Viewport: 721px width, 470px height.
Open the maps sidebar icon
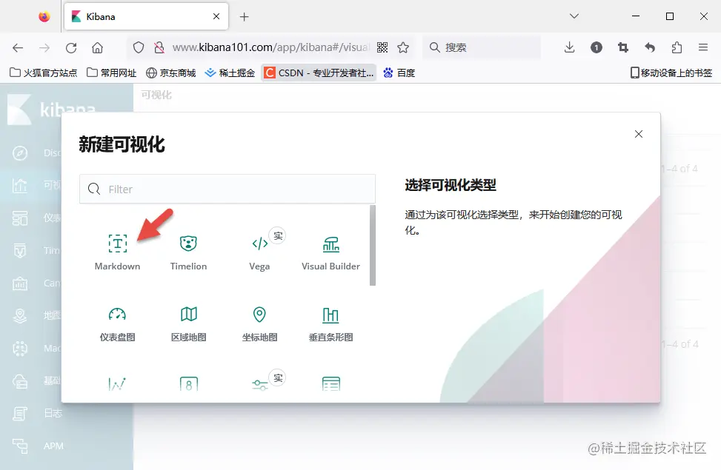(20, 315)
